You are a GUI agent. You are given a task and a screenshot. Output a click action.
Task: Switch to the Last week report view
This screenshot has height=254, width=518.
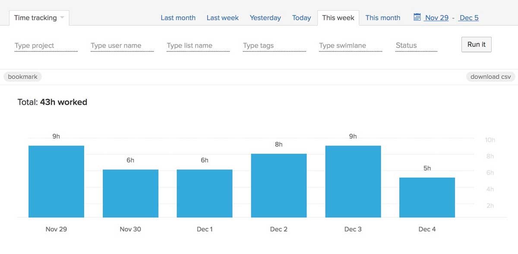pyautogui.click(x=222, y=18)
